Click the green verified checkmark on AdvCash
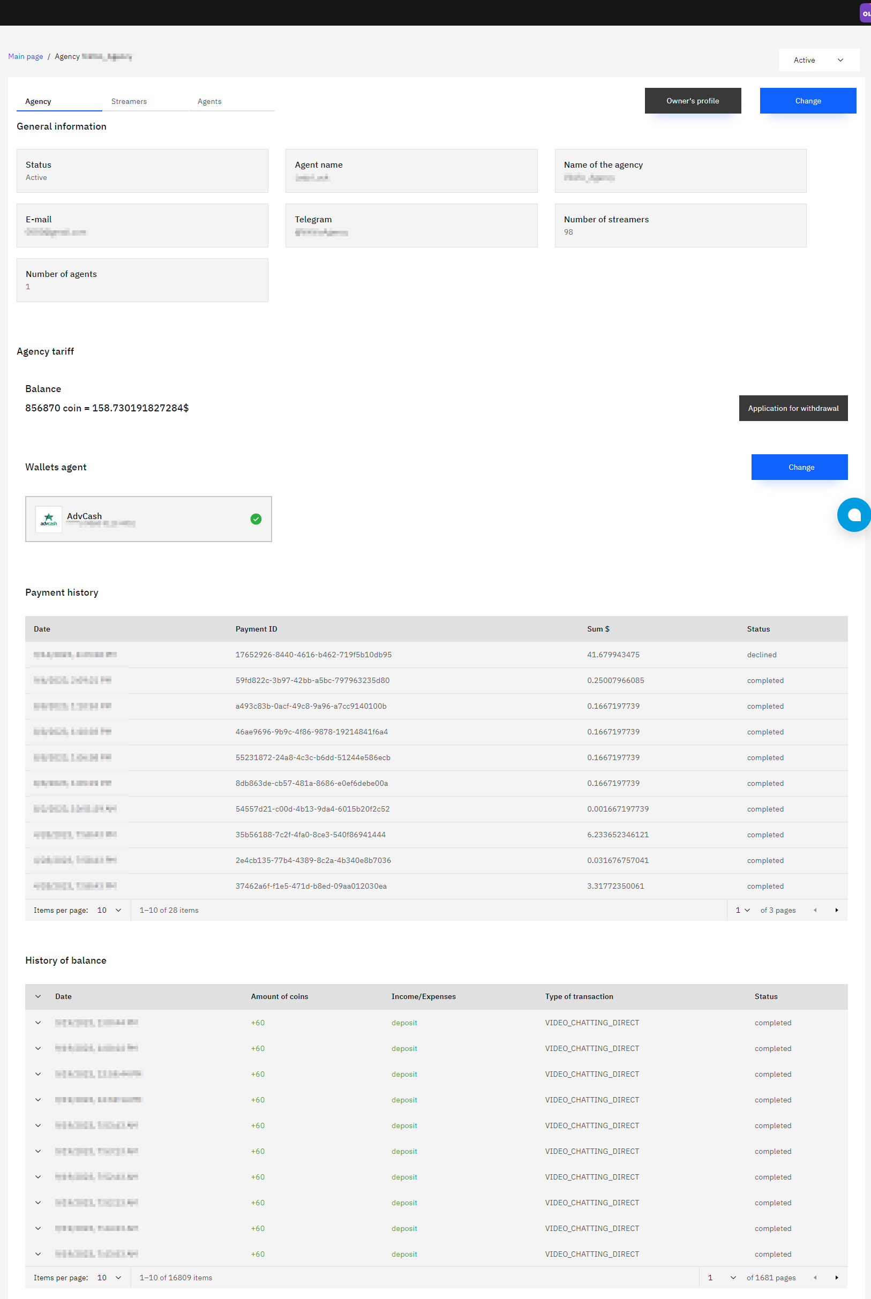Viewport: 871px width, 1299px height. (x=256, y=519)
